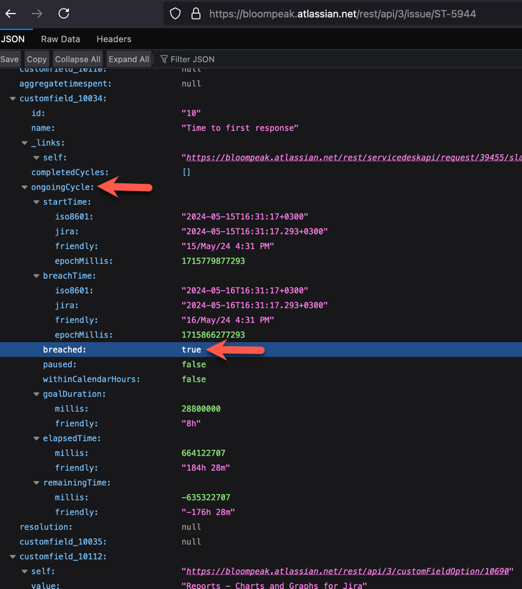Switch to the Raw Data tab
522x589 pixels.
coord(60,39)
